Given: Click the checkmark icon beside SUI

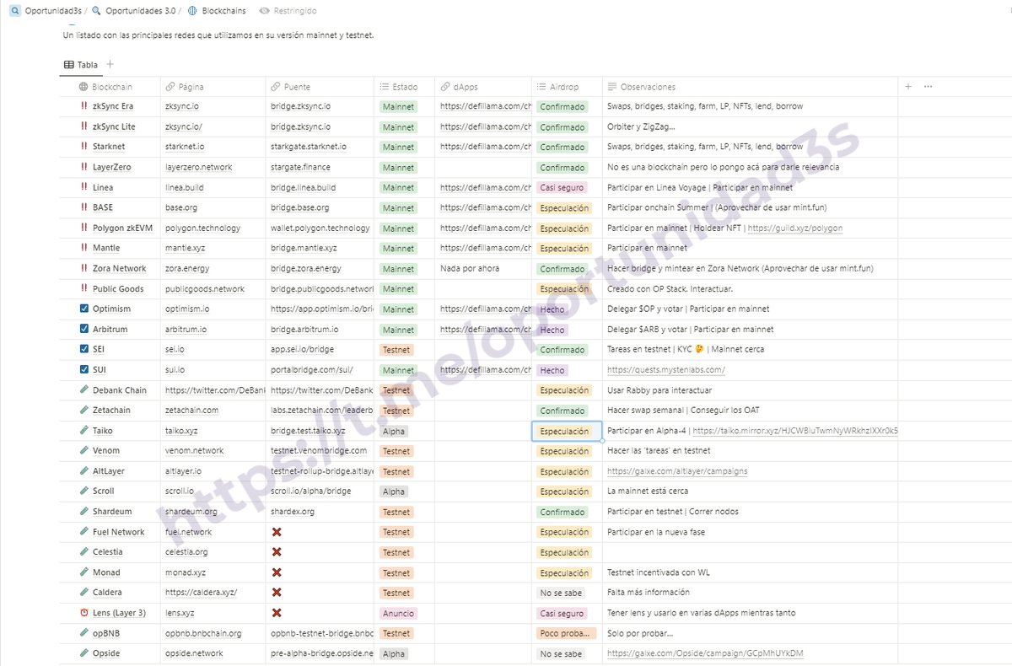Looking at the screenshot, I should click(x=83, y=369).
